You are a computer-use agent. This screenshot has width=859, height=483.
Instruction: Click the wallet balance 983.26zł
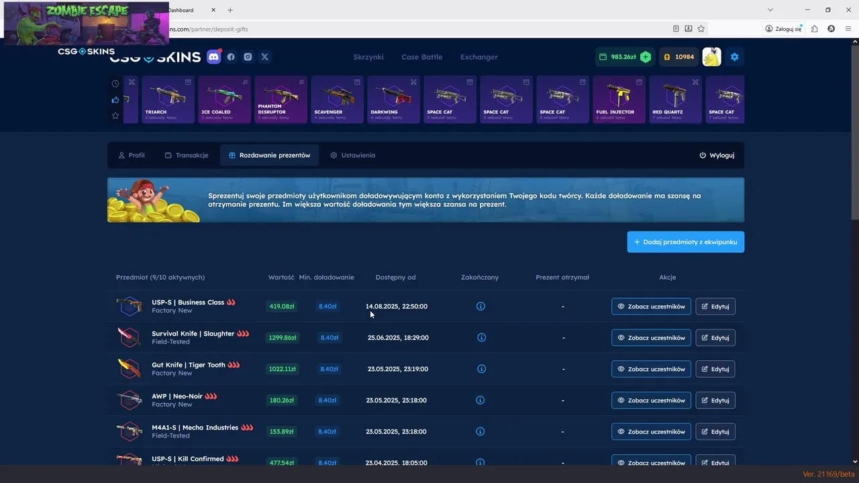617,57
